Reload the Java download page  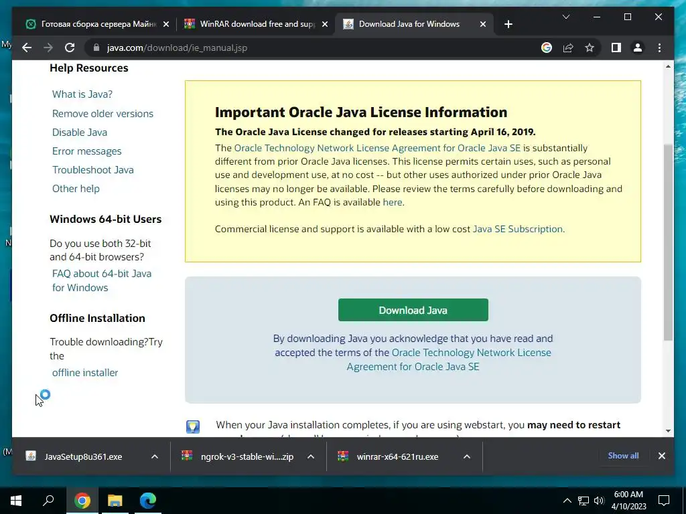tap(70, 48)
